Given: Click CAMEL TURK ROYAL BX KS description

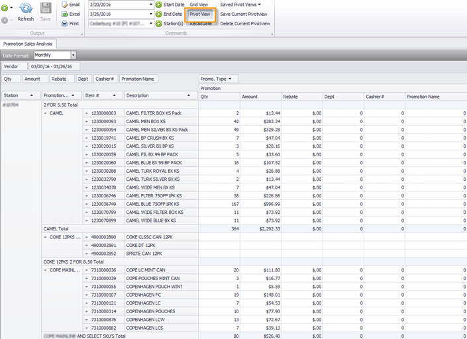Looking at the screenshot, I should click(x=152, y=171).
